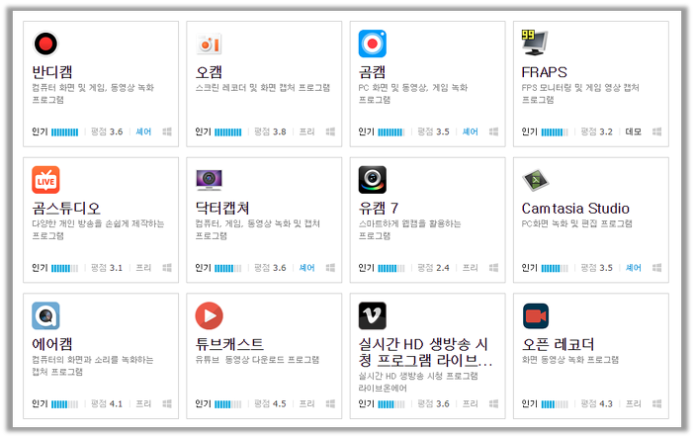
Task: Open the 곰스튜디오 title link
Action: click(66, 208)
